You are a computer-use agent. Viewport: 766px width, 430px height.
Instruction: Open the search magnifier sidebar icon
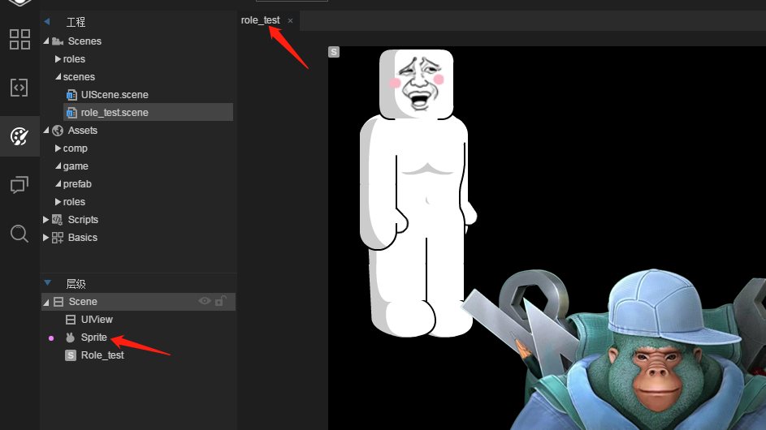pos(19,234)
